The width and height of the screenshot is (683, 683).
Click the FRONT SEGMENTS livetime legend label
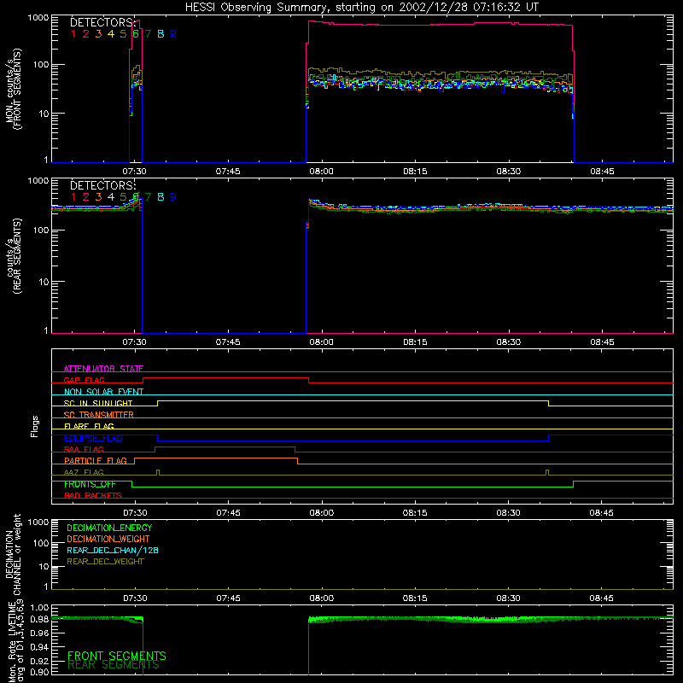click(117, 656)
